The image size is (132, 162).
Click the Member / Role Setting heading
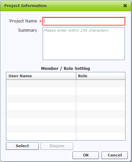point(66,68)
